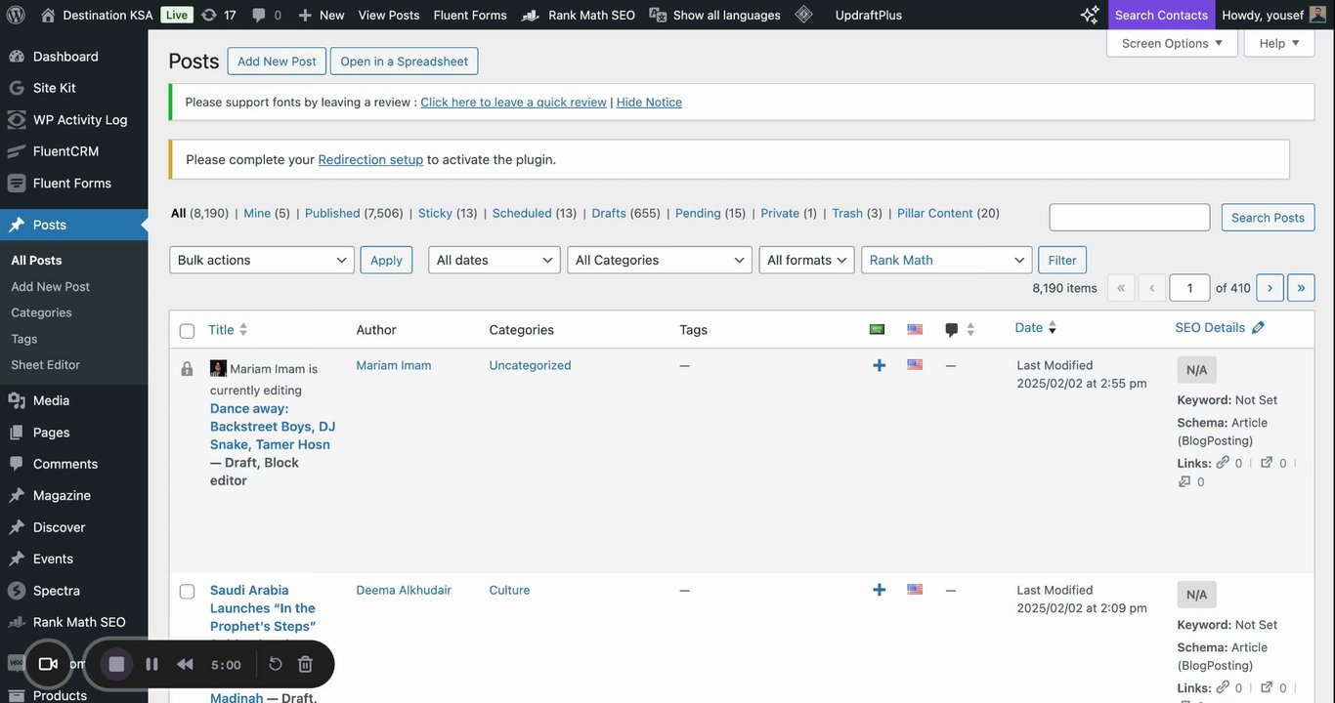Open the Rank Math filter dropdown

point(947,260)
